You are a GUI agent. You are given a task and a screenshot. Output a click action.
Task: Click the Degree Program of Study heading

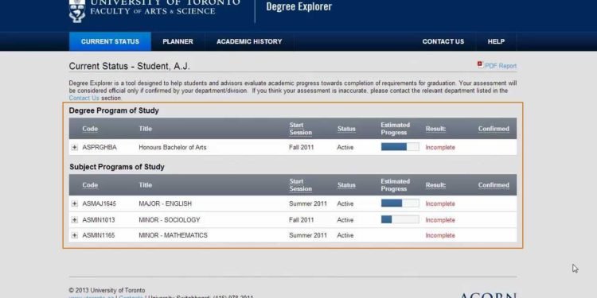click(114, 111)
